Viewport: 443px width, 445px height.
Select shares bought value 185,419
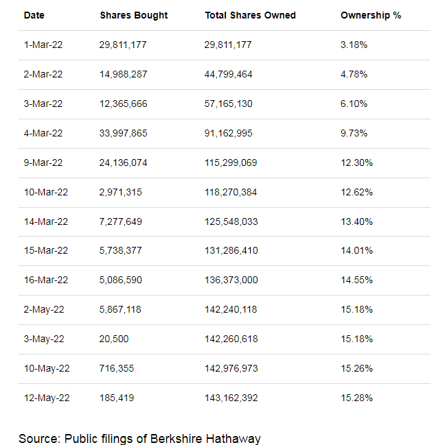point(115,398)
